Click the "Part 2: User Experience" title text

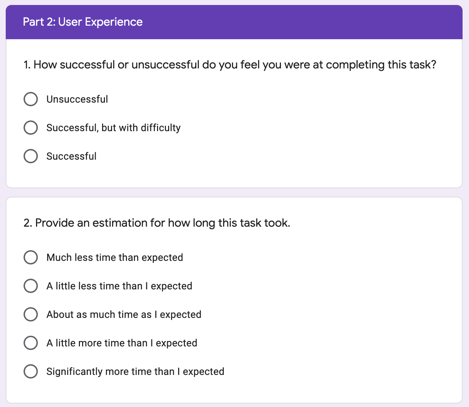(x=83, y=22)
